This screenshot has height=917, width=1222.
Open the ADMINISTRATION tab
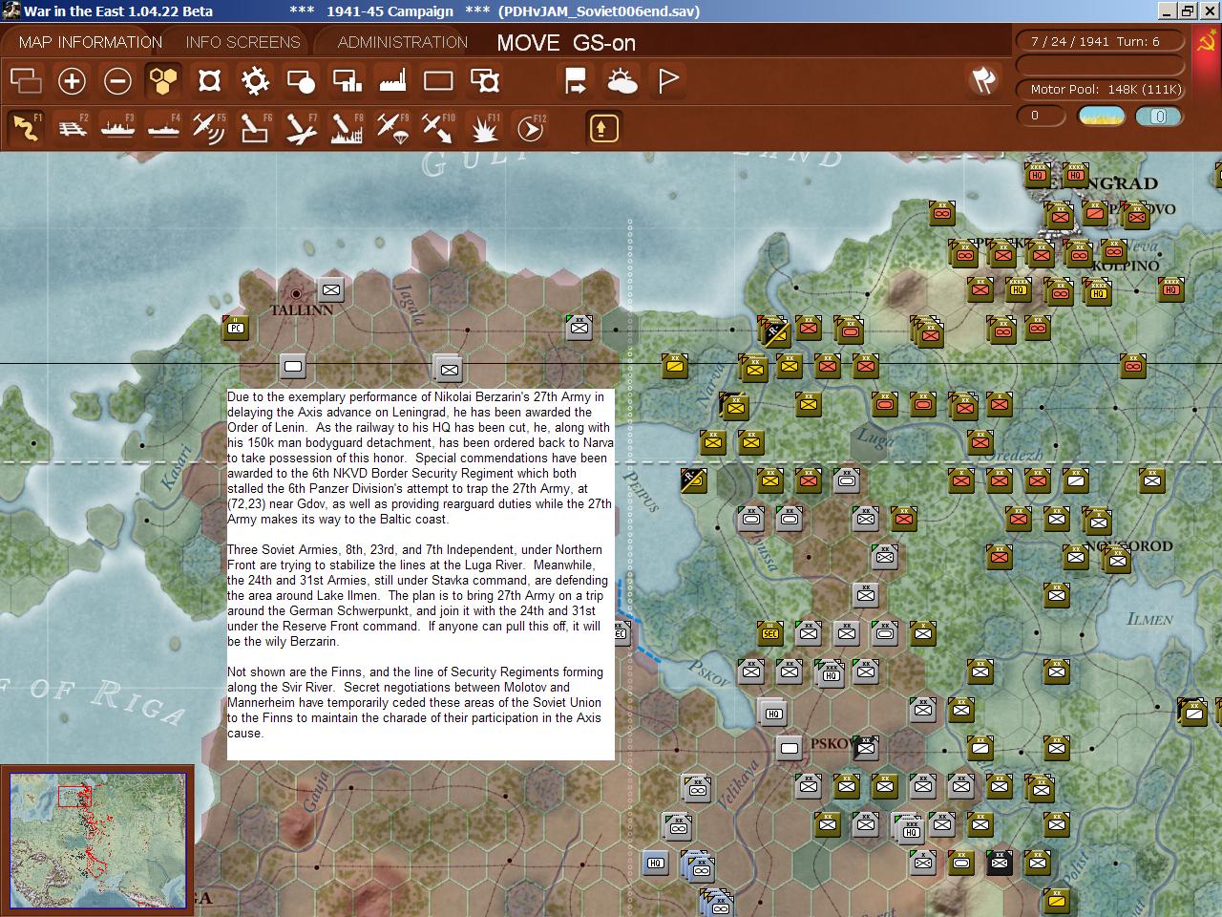[402, 42]
